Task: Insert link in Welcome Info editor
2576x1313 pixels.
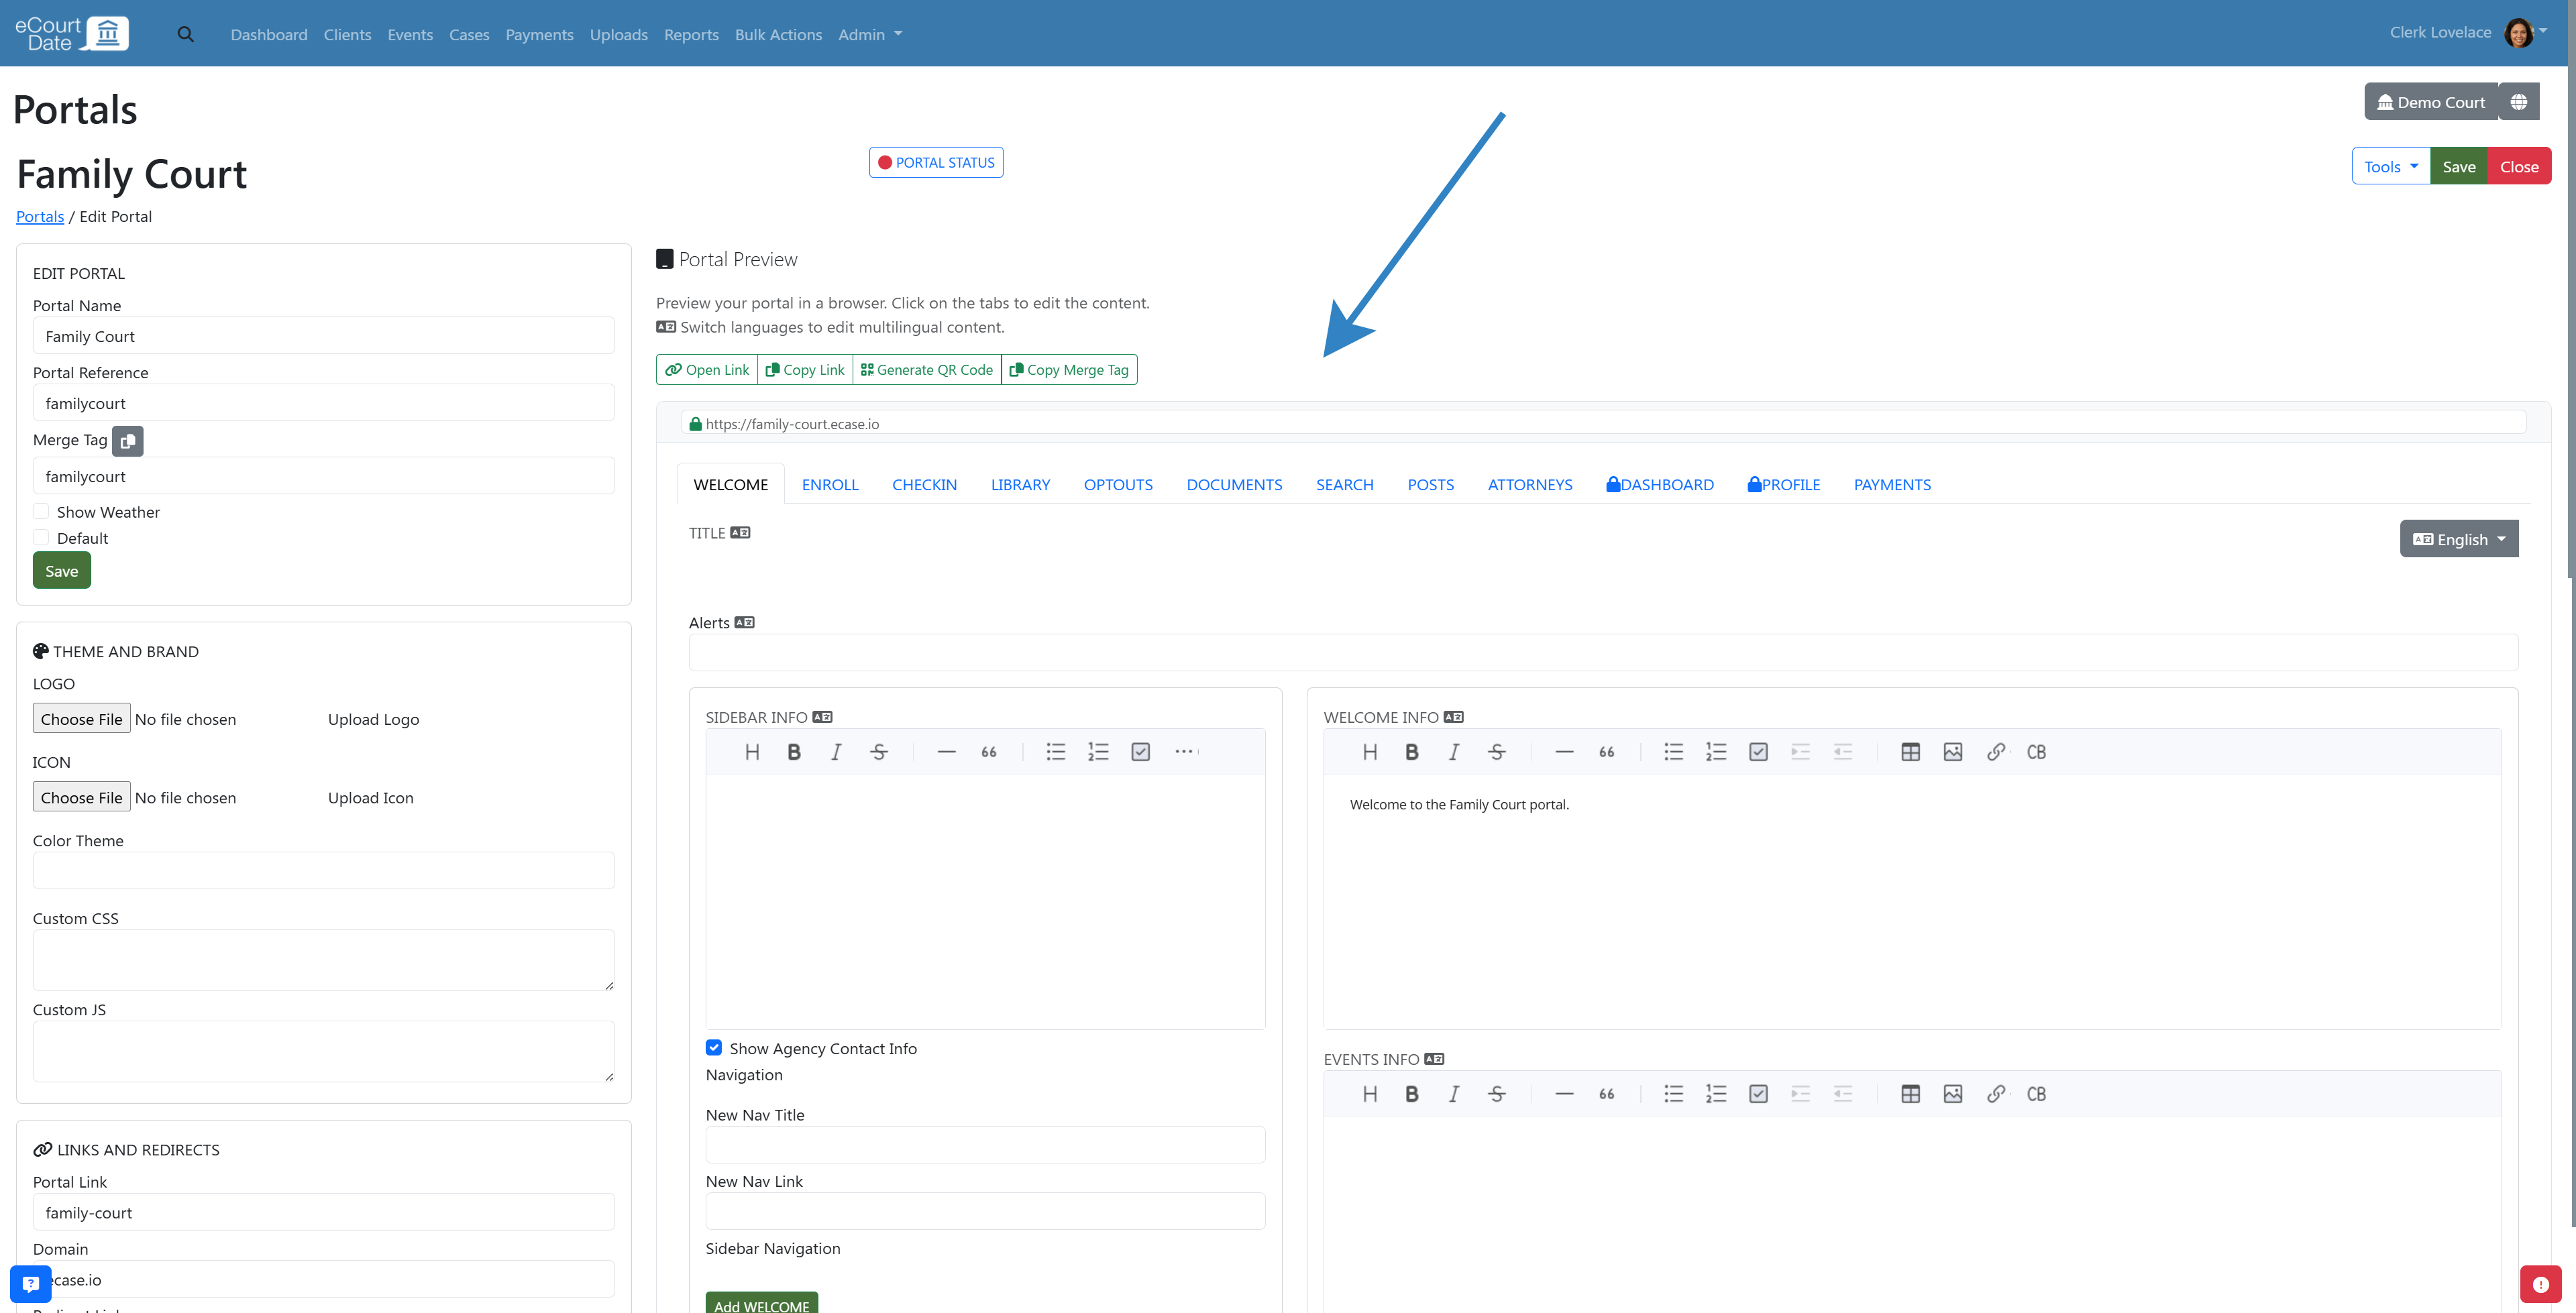Action: tap(1995, 752)
